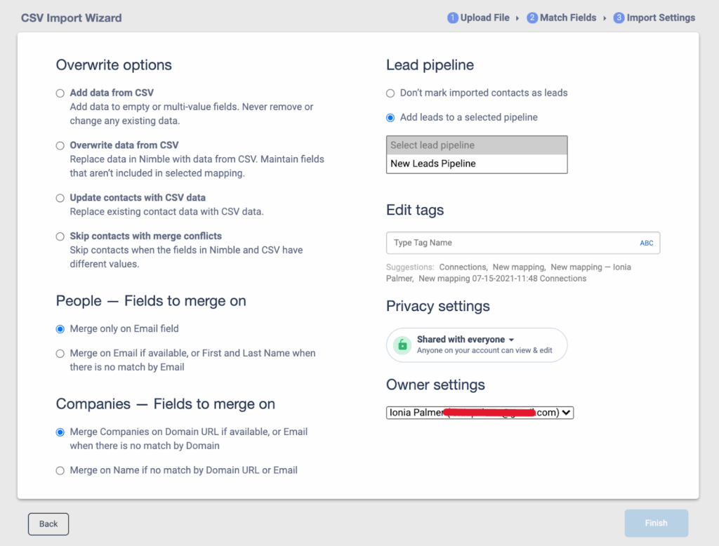This screenshot has height=546, width=719.
Task: Select Overwrite data from CSV option
Action: click(x=60, y=145)
